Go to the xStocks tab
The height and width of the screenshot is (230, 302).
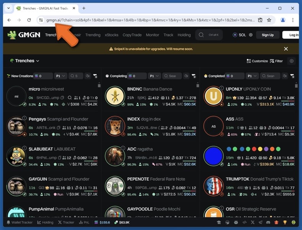pos(112,35)
